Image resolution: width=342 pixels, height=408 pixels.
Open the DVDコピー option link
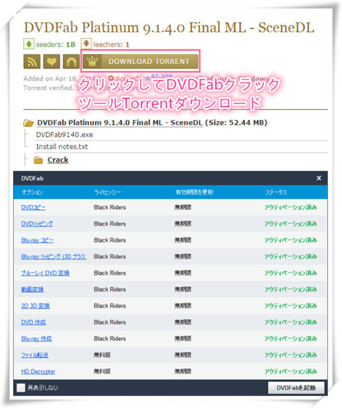click(x=34, y=207)
